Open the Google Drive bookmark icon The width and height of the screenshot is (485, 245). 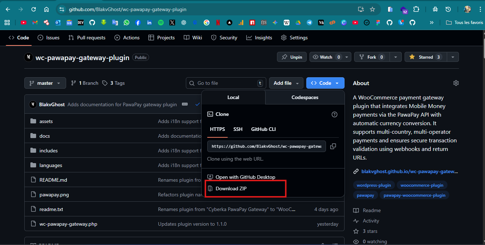(298, 23)
